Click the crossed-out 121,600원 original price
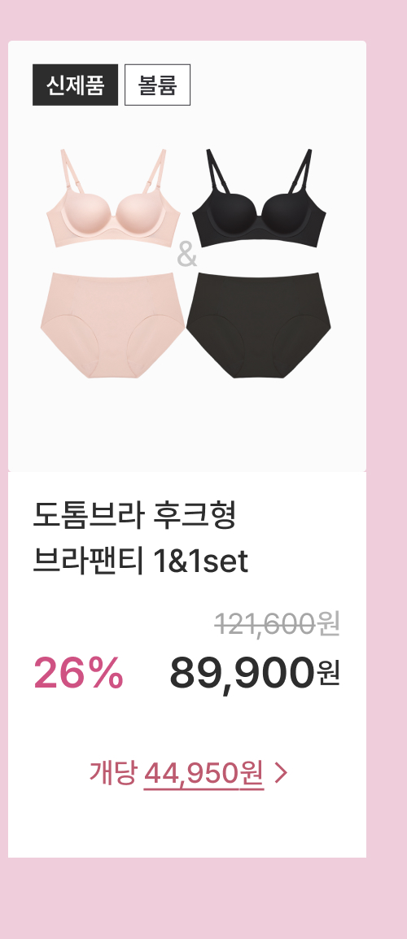Image resolution: width=407 pixels, height=939 pixels. click(x=278, y=625)
